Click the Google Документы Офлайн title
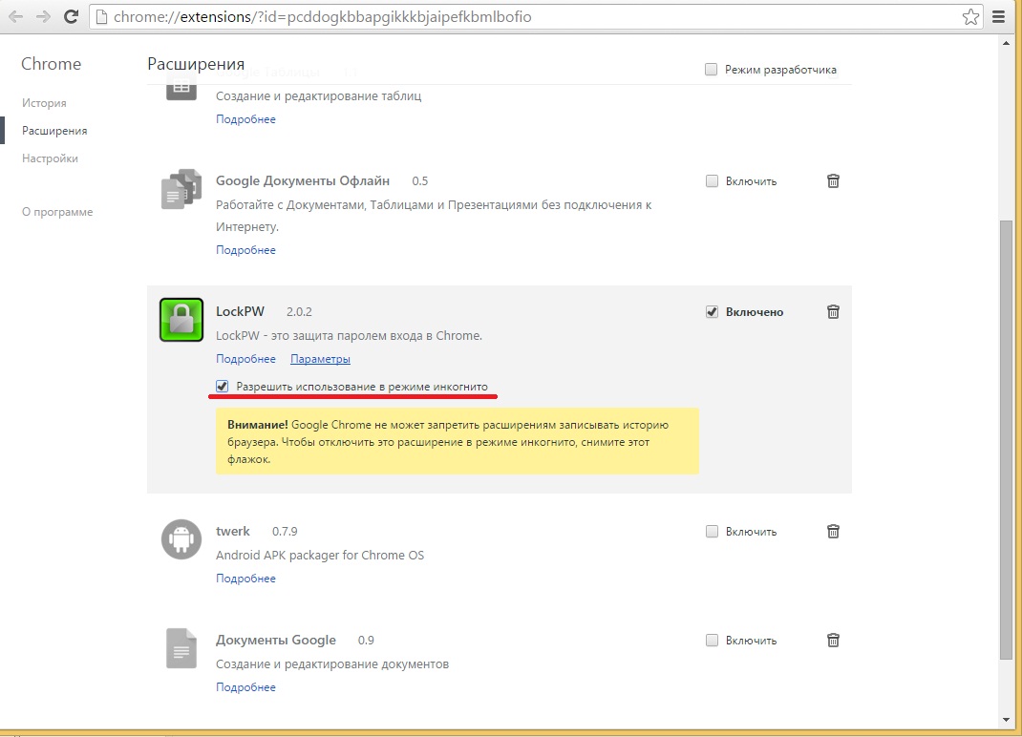Viewport: 1022px width, 737px height. [x=303, y=181]
